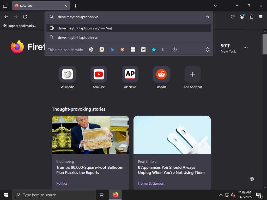Click the Politics topic link
This screenshot has width=267, height=200.
pyautogui.click(x=62, y=183)
